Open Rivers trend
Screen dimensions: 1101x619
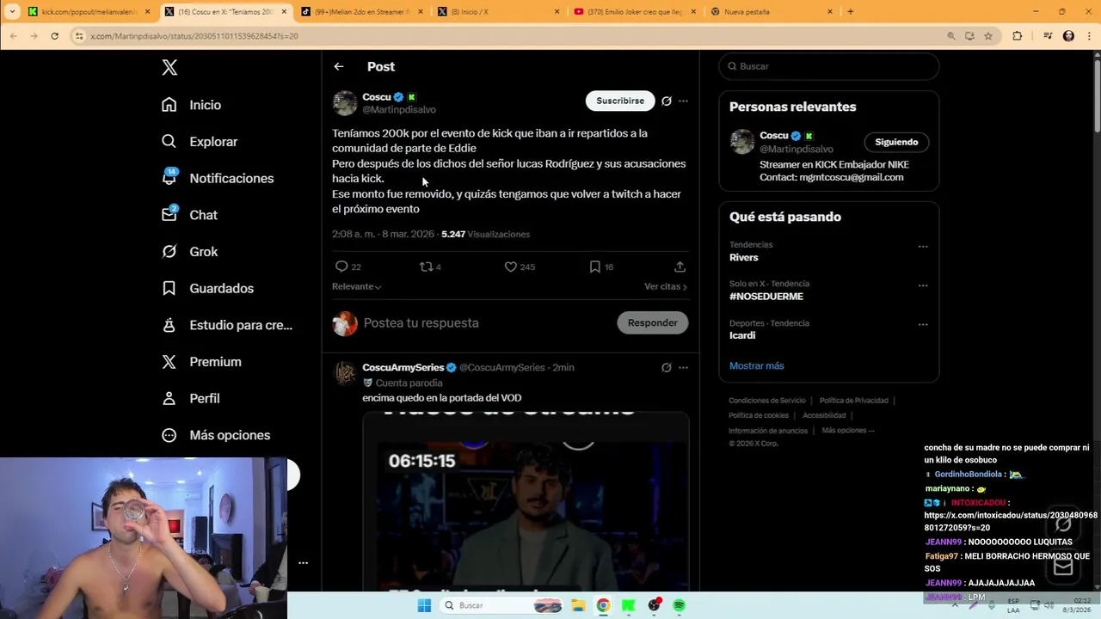click(x=744, y=258)
